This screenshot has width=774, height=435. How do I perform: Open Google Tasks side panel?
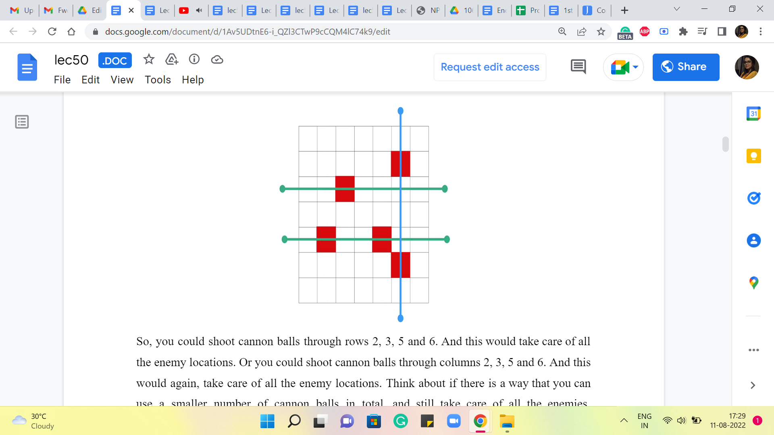pos(753,198)
